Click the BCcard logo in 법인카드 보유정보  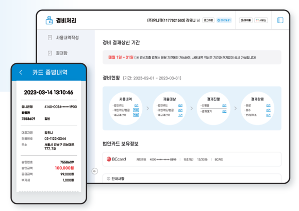[x=117, y=159]
